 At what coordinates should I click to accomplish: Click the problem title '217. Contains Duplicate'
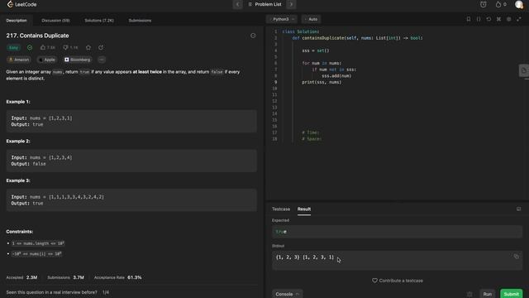37,36
